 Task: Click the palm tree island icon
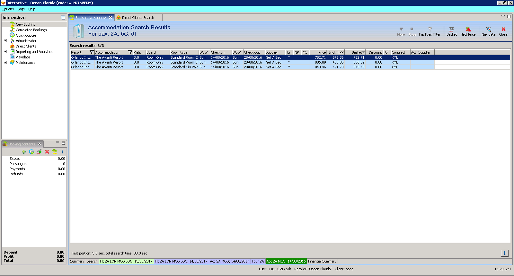click(x=55, y=152)
